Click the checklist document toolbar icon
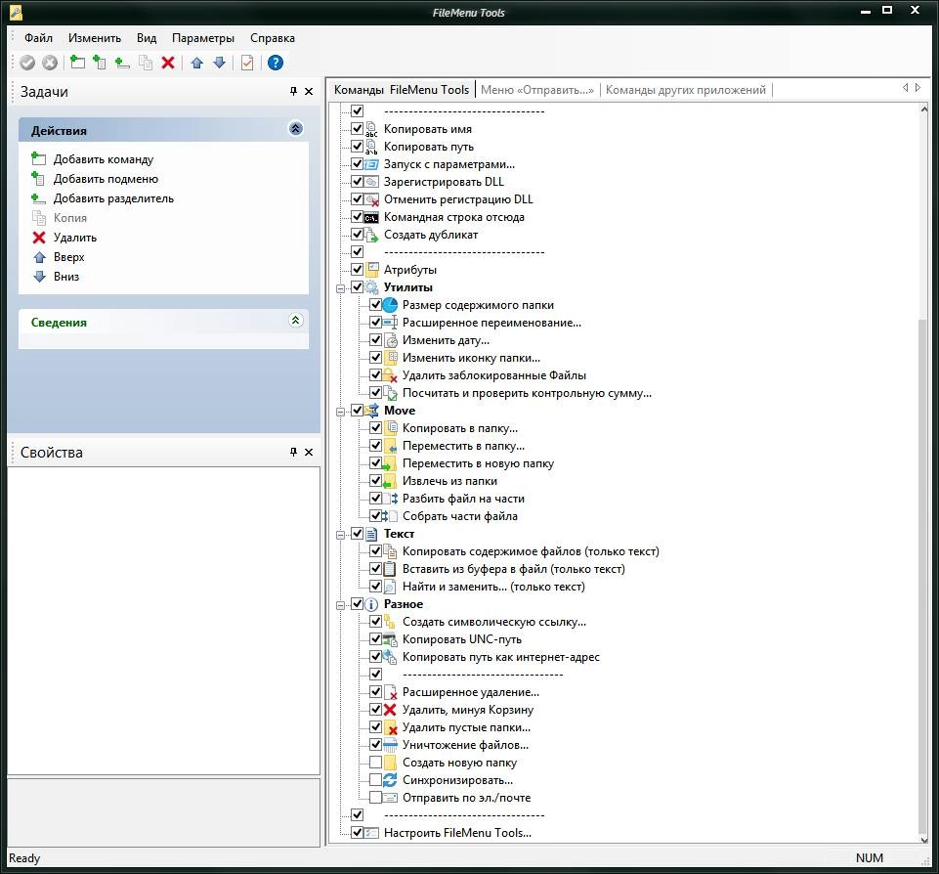Viewport: 939px width, 874px height. click(x=247, y=63)
